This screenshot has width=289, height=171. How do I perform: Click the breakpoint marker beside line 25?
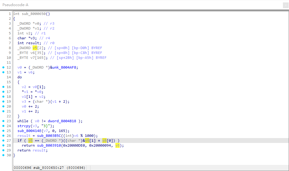tap(3, 131)
